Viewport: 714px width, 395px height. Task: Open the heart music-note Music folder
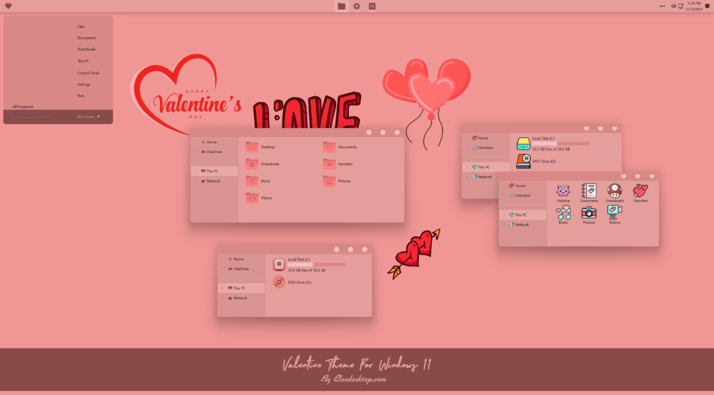click(x=563, y=212)
